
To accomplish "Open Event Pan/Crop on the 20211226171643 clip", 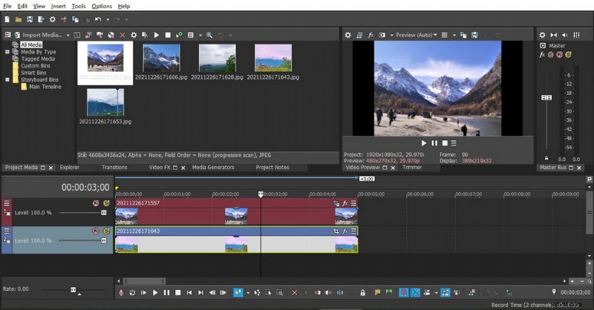I will (x=336, y=231).
